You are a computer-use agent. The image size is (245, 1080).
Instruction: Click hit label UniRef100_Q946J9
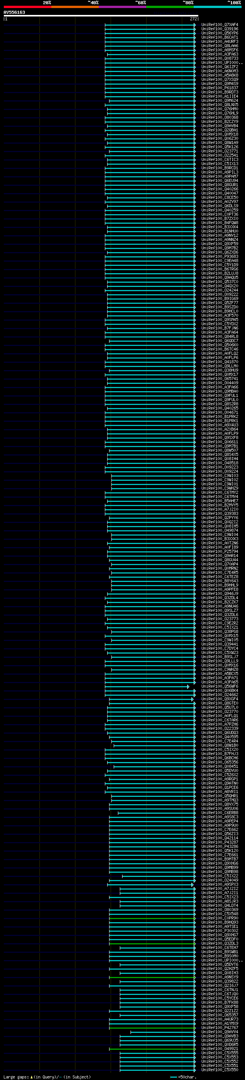coord(220,594)
